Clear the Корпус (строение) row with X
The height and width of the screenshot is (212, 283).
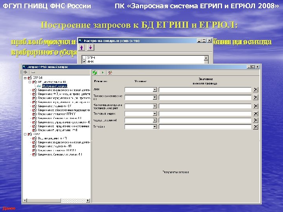coord(255,120)
